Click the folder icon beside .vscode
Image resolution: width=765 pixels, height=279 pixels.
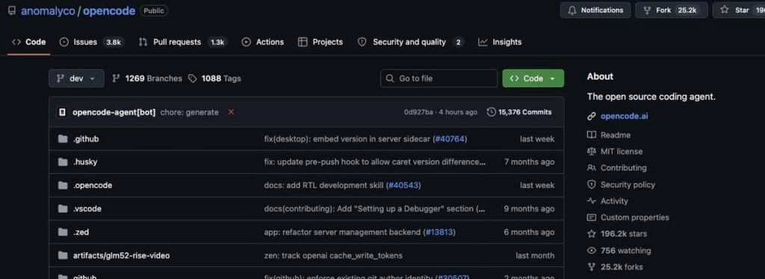click(63, 209)
